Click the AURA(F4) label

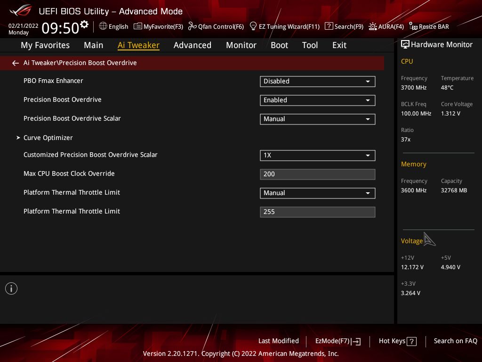pos(391,27)
